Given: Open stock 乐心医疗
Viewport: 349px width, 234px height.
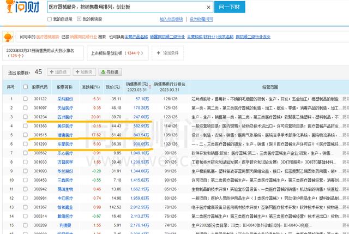Looking at the screenshot, I should point(65,153).
